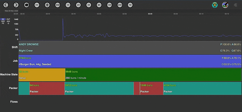This screenshot has height=112, width=242.
Task: Expand the Flows row
Action: point(14,102)
